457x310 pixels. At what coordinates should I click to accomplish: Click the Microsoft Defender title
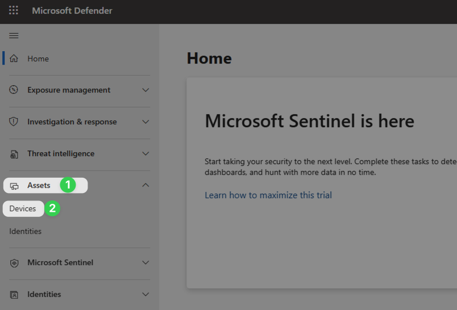(x=72, y=10)
